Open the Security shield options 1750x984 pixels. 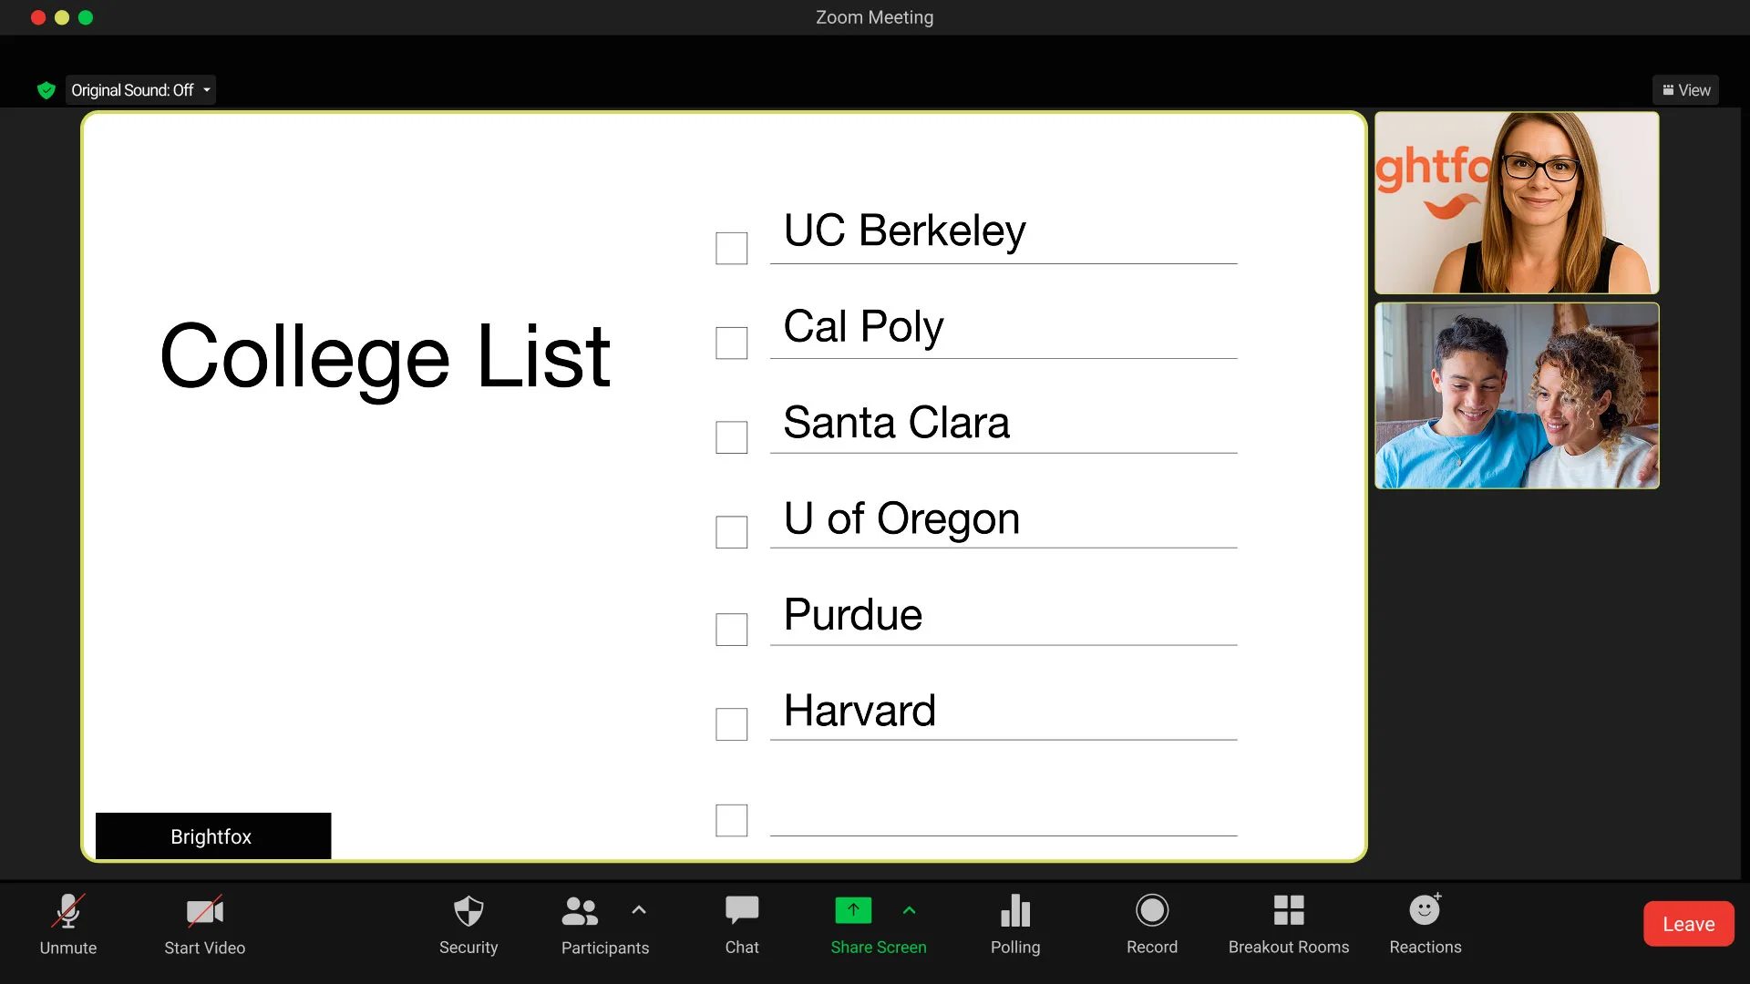point(468,922)
